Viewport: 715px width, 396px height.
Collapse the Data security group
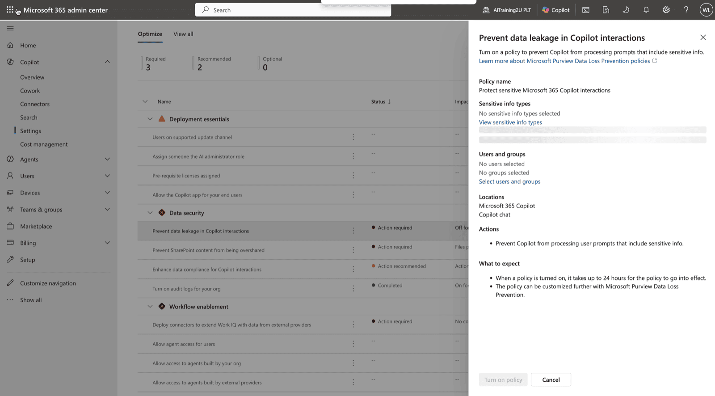150,213
